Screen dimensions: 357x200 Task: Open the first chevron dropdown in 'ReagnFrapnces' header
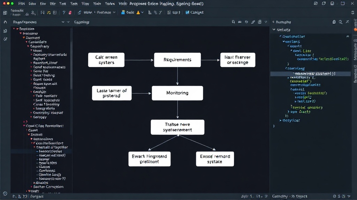tap(63, 22)
